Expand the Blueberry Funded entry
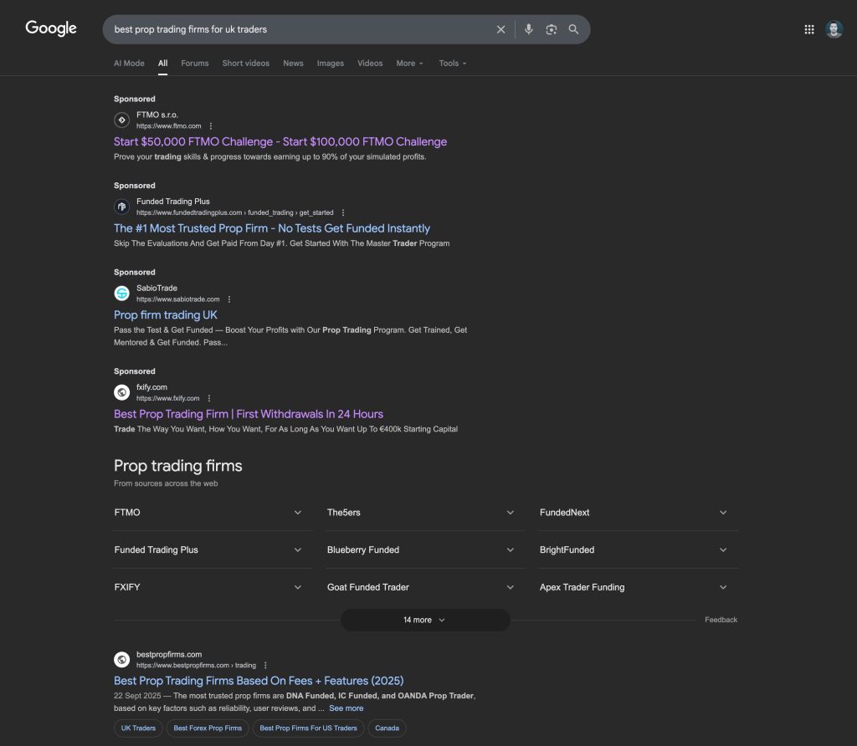857x746 pixels. pos(421,550)
